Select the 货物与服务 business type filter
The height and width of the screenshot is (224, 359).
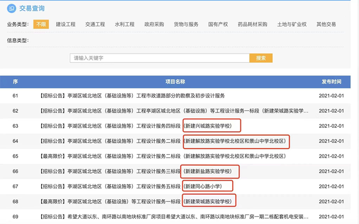tap(186, 24)
